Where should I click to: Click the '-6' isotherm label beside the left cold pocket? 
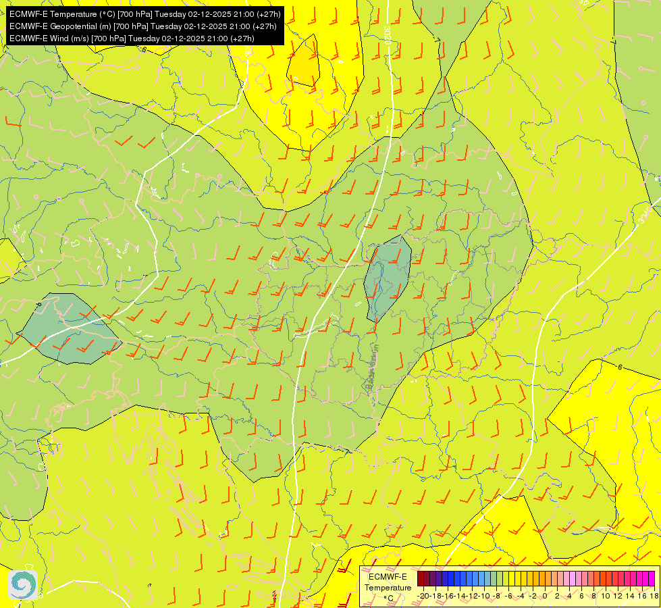point(38,304)
